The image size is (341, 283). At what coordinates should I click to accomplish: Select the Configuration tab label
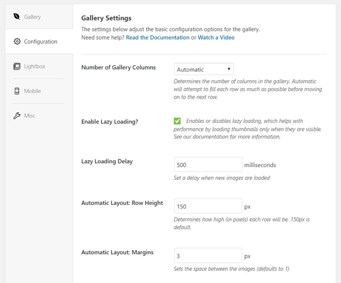[40, 42]
